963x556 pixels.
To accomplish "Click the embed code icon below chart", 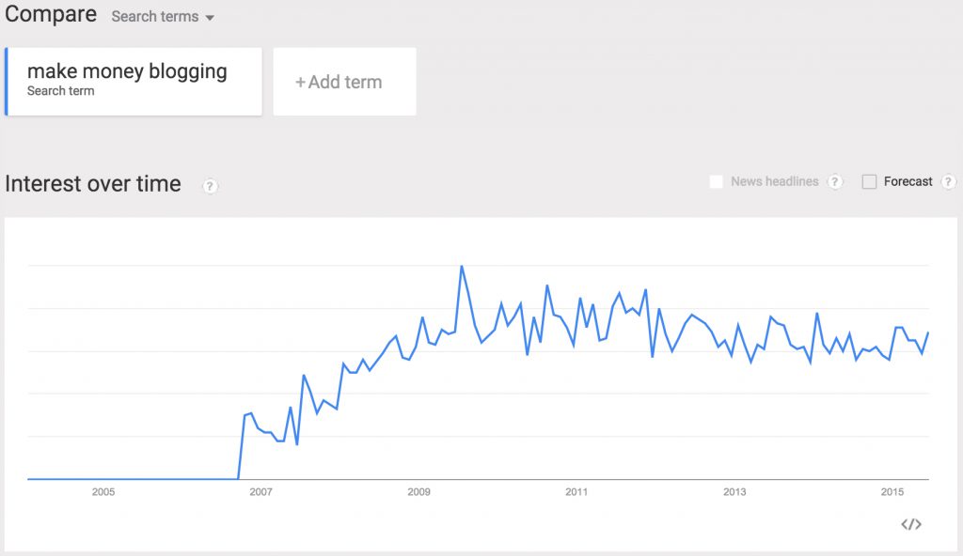I will (x=910, y=524).
